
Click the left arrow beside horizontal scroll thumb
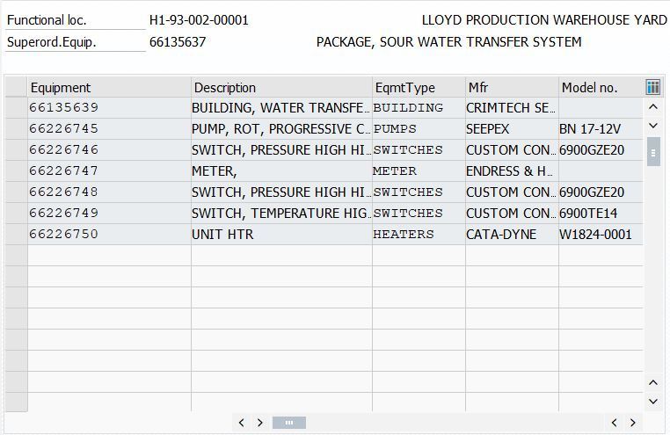(242, 423)
